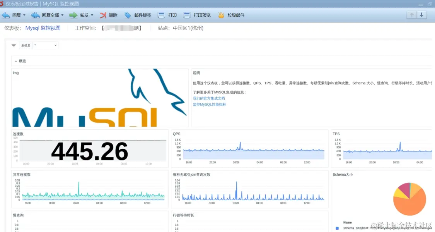This screenshot has height=232, width=435.
Task: Click the Reply (回复) arrow icon
Action: point(6,15)
